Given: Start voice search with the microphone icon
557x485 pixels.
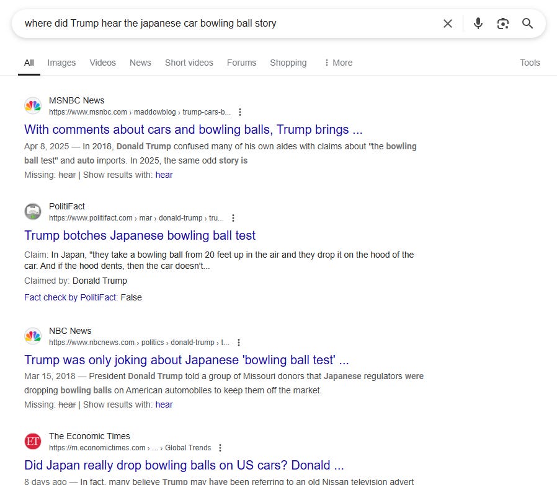Looking at the screenshot, I should point(478,24).
